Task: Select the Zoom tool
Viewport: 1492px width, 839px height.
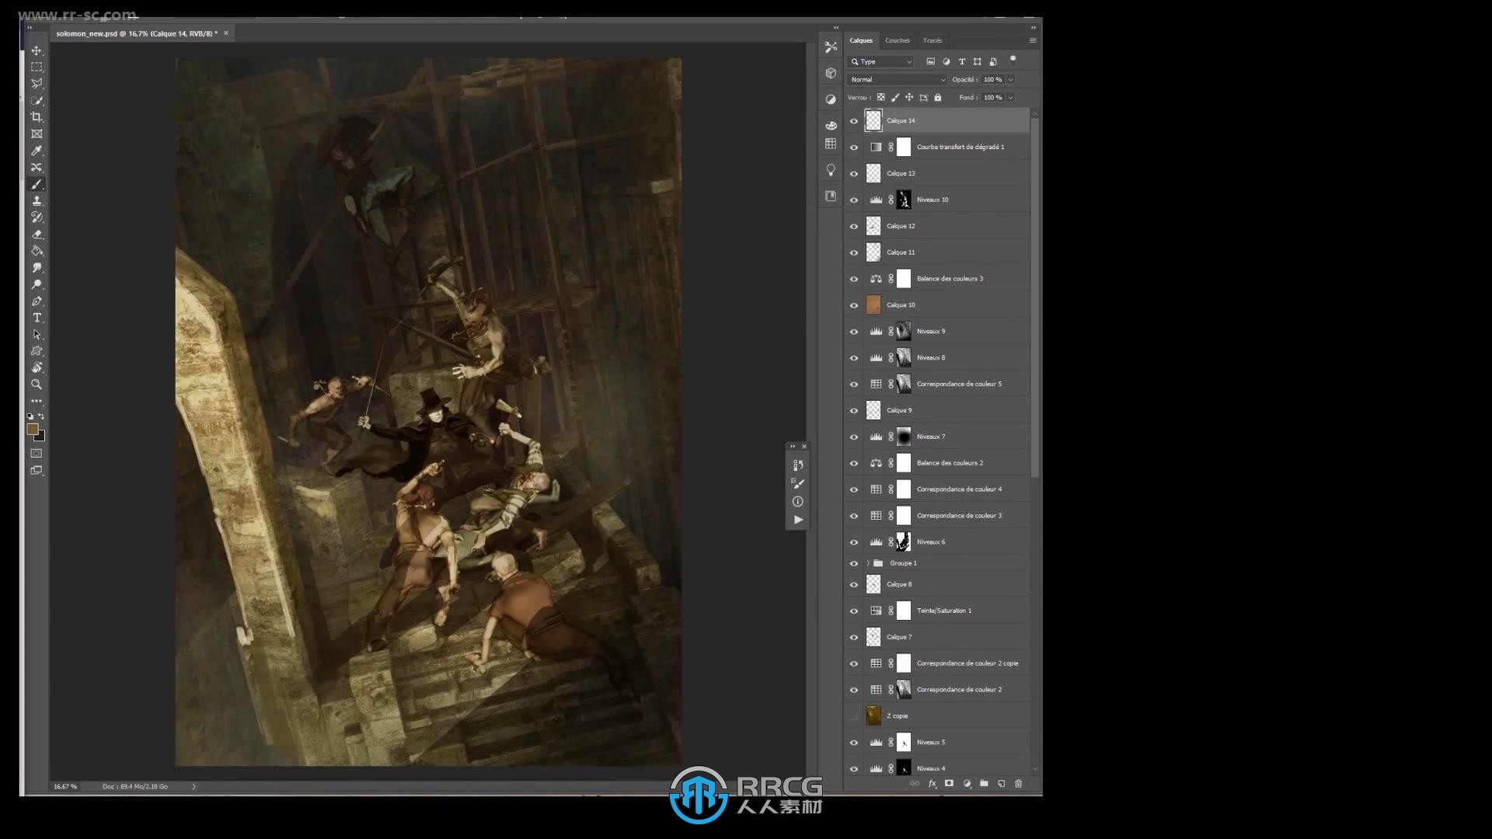Action: (x=37, y=385)
